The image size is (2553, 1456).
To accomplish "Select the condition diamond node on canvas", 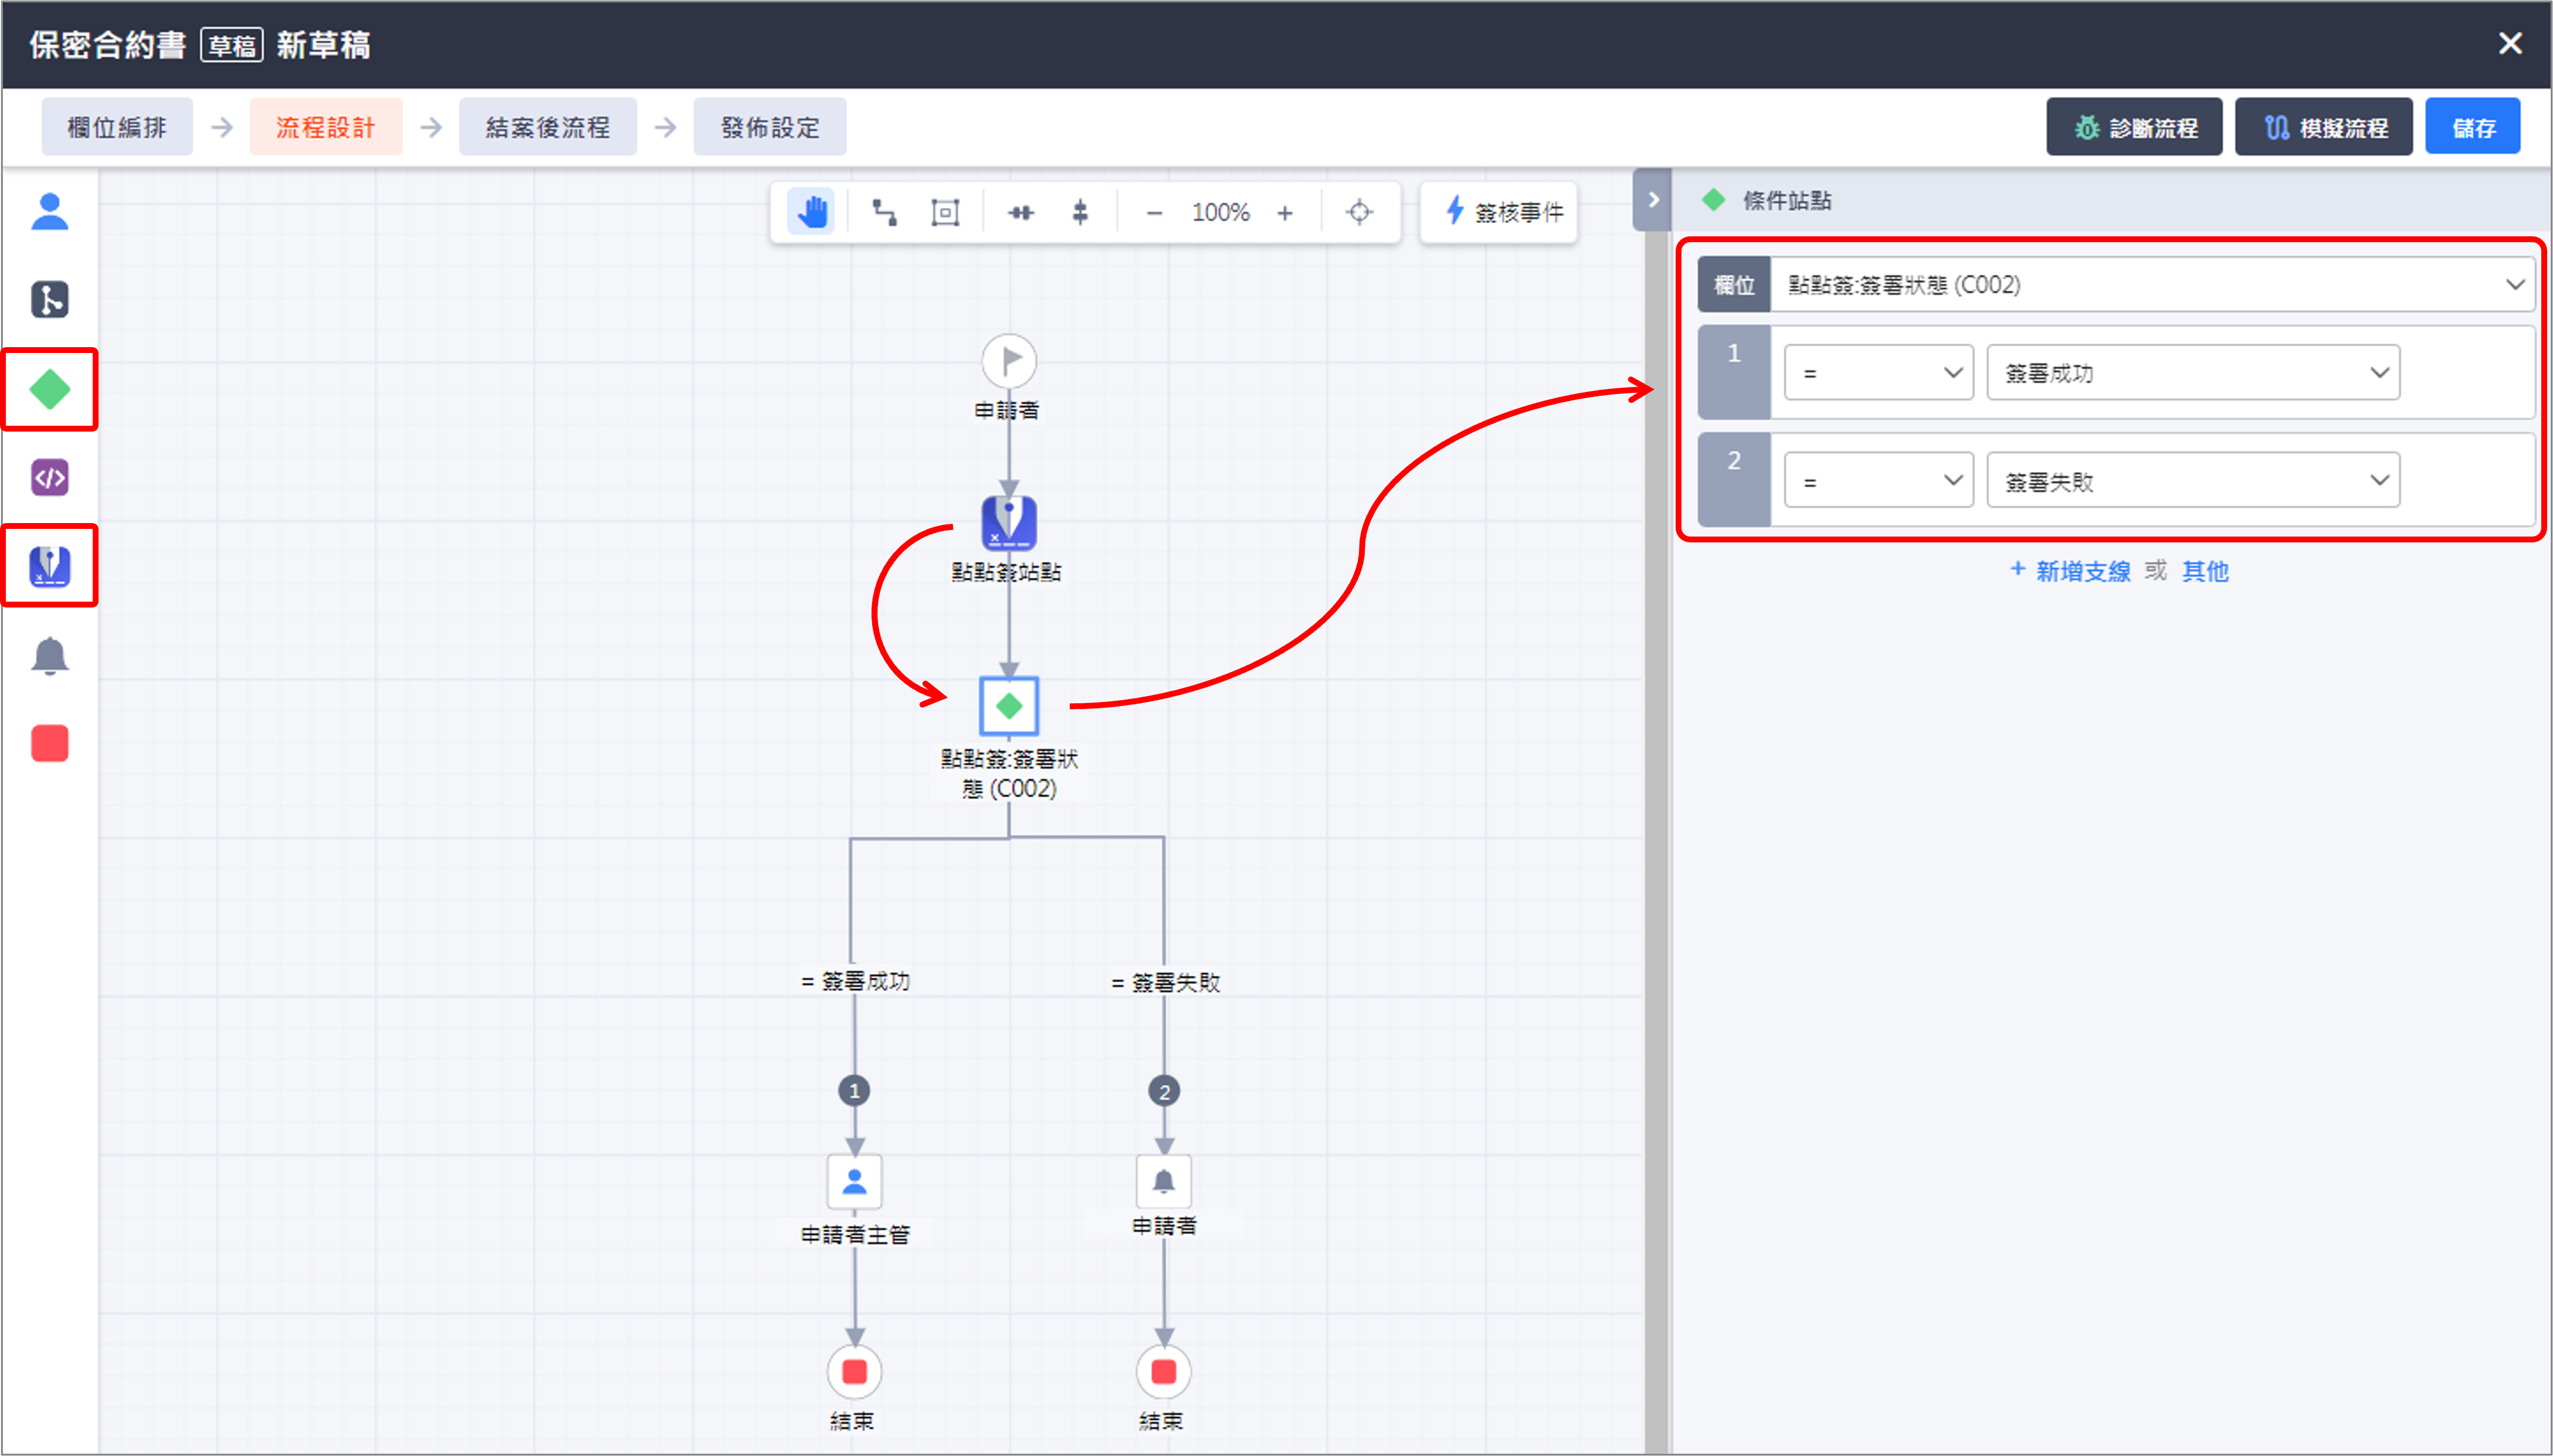I will (1009, 706).
